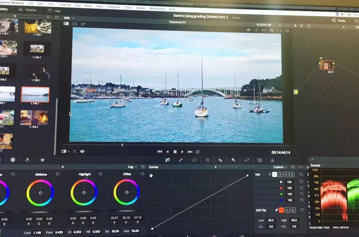Reset the Curves palette
This screenshot has height=237, width=359.
[293, 167]
